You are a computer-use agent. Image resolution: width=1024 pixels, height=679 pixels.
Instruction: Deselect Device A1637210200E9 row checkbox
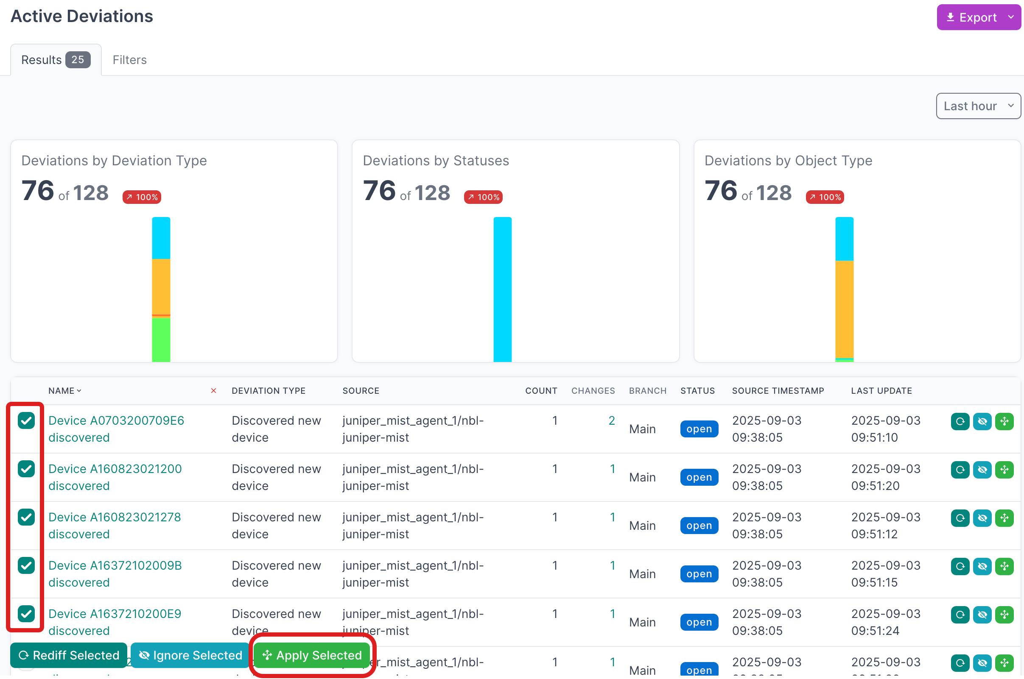[26, 614]
